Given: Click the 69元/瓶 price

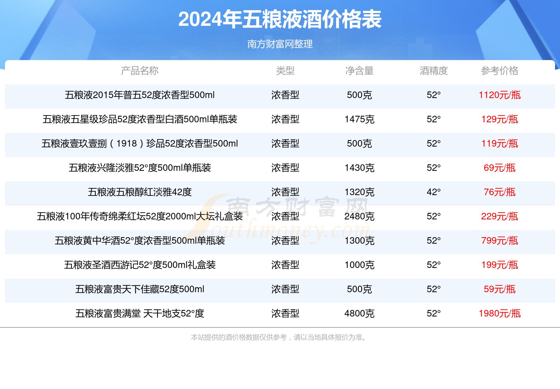Looking at the screenshot, I should pyautogui.click(x=500, y=168).
